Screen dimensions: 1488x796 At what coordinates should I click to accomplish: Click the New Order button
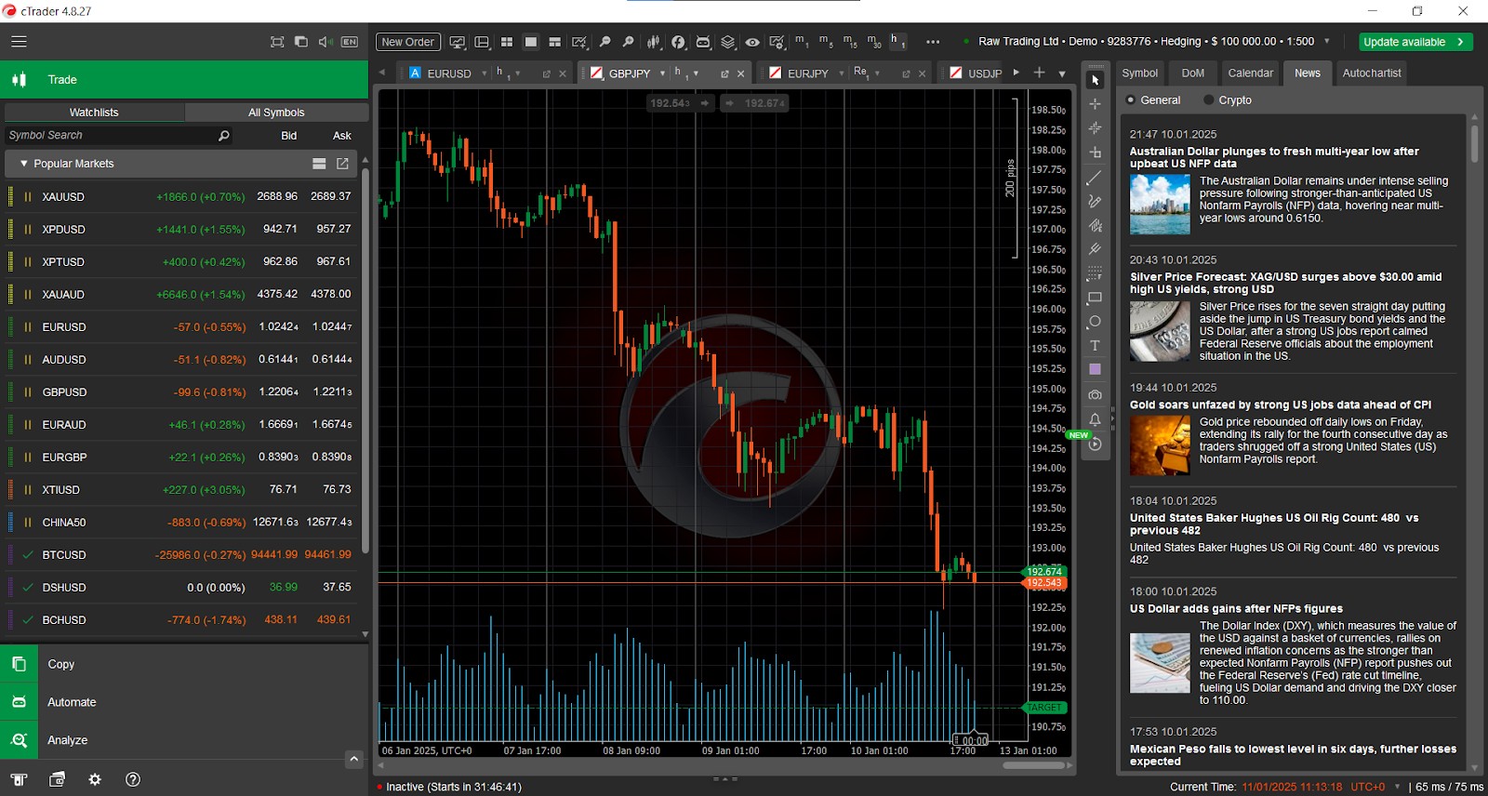coord(407,42)
